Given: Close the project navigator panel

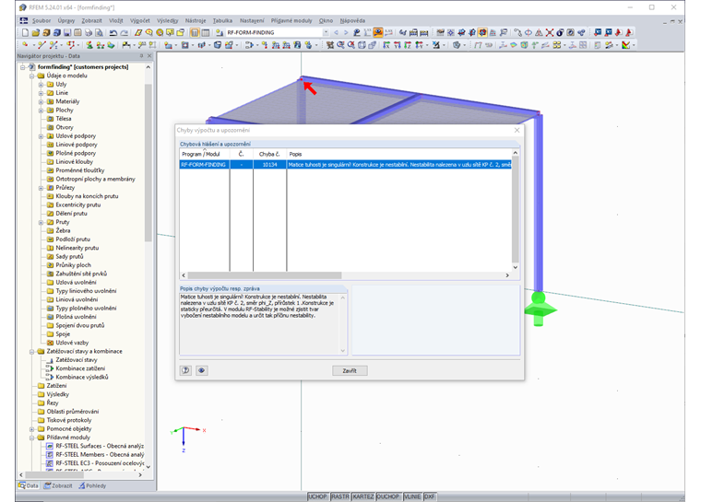Looking at the screenshot, I should pyautogui.click(x=149, y=56).
